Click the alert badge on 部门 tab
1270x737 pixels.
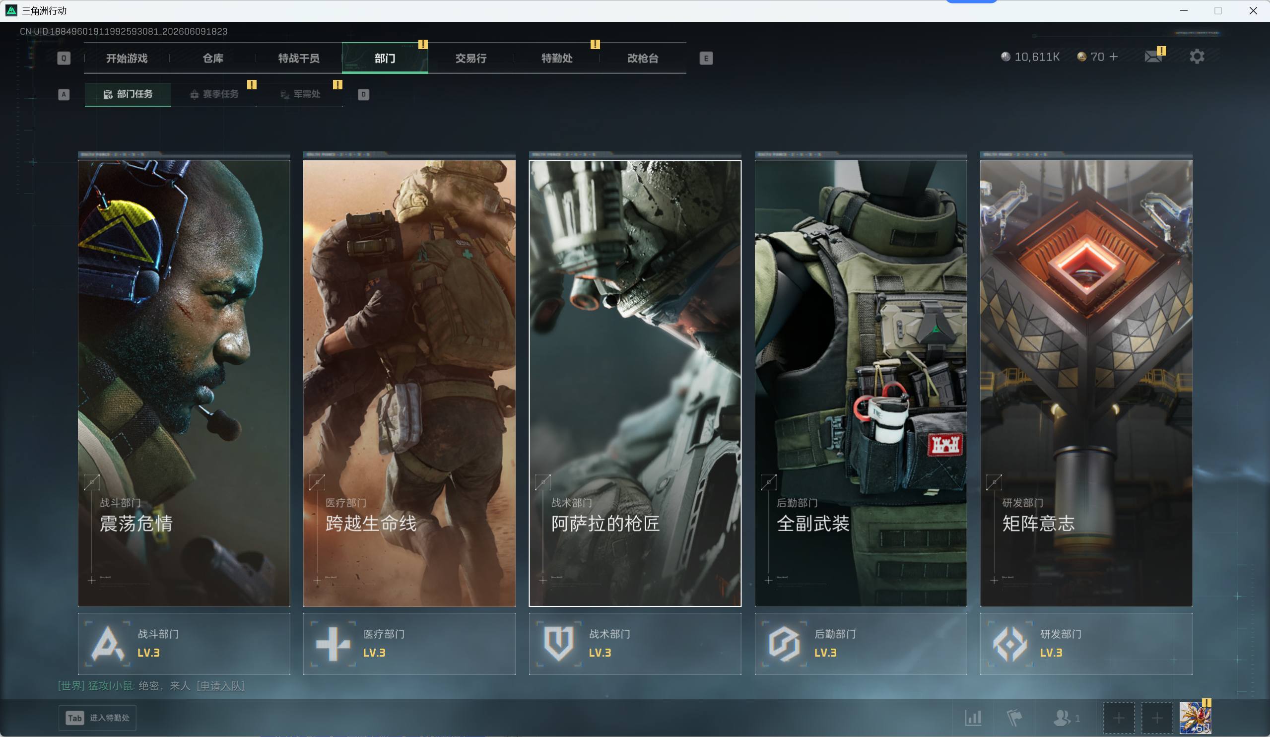click(x=423, y=44)
